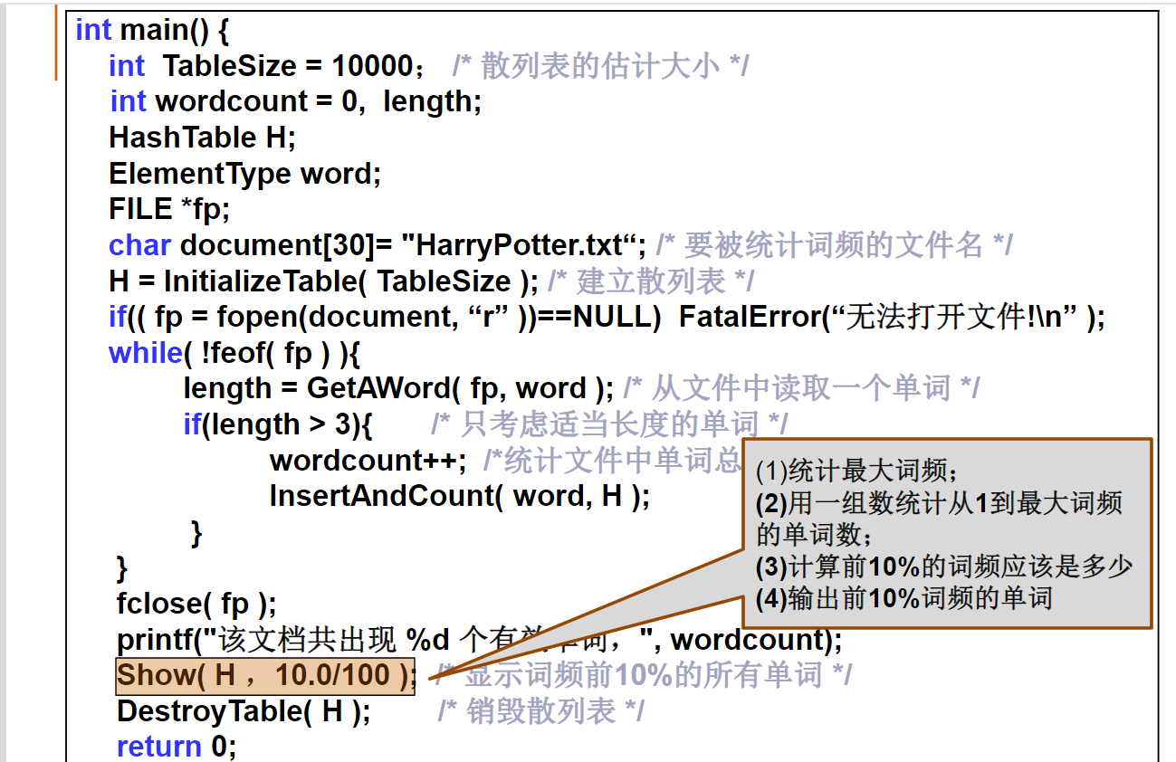
Task: Click the fclose( fp ) line
Action: (x=196, y=603)
